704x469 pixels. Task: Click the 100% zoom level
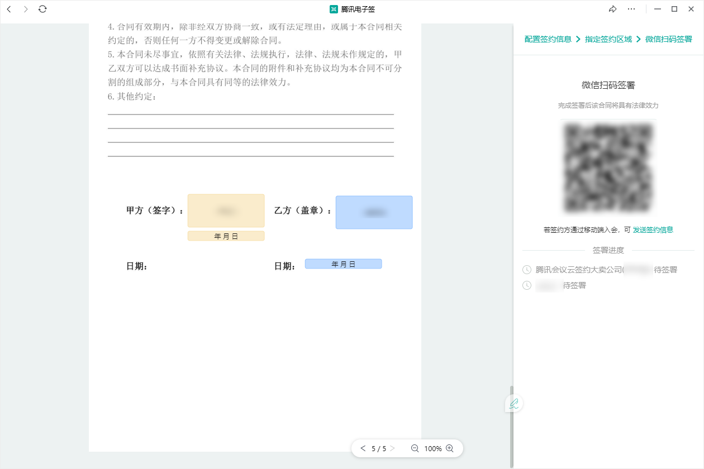tap(433, 448)
